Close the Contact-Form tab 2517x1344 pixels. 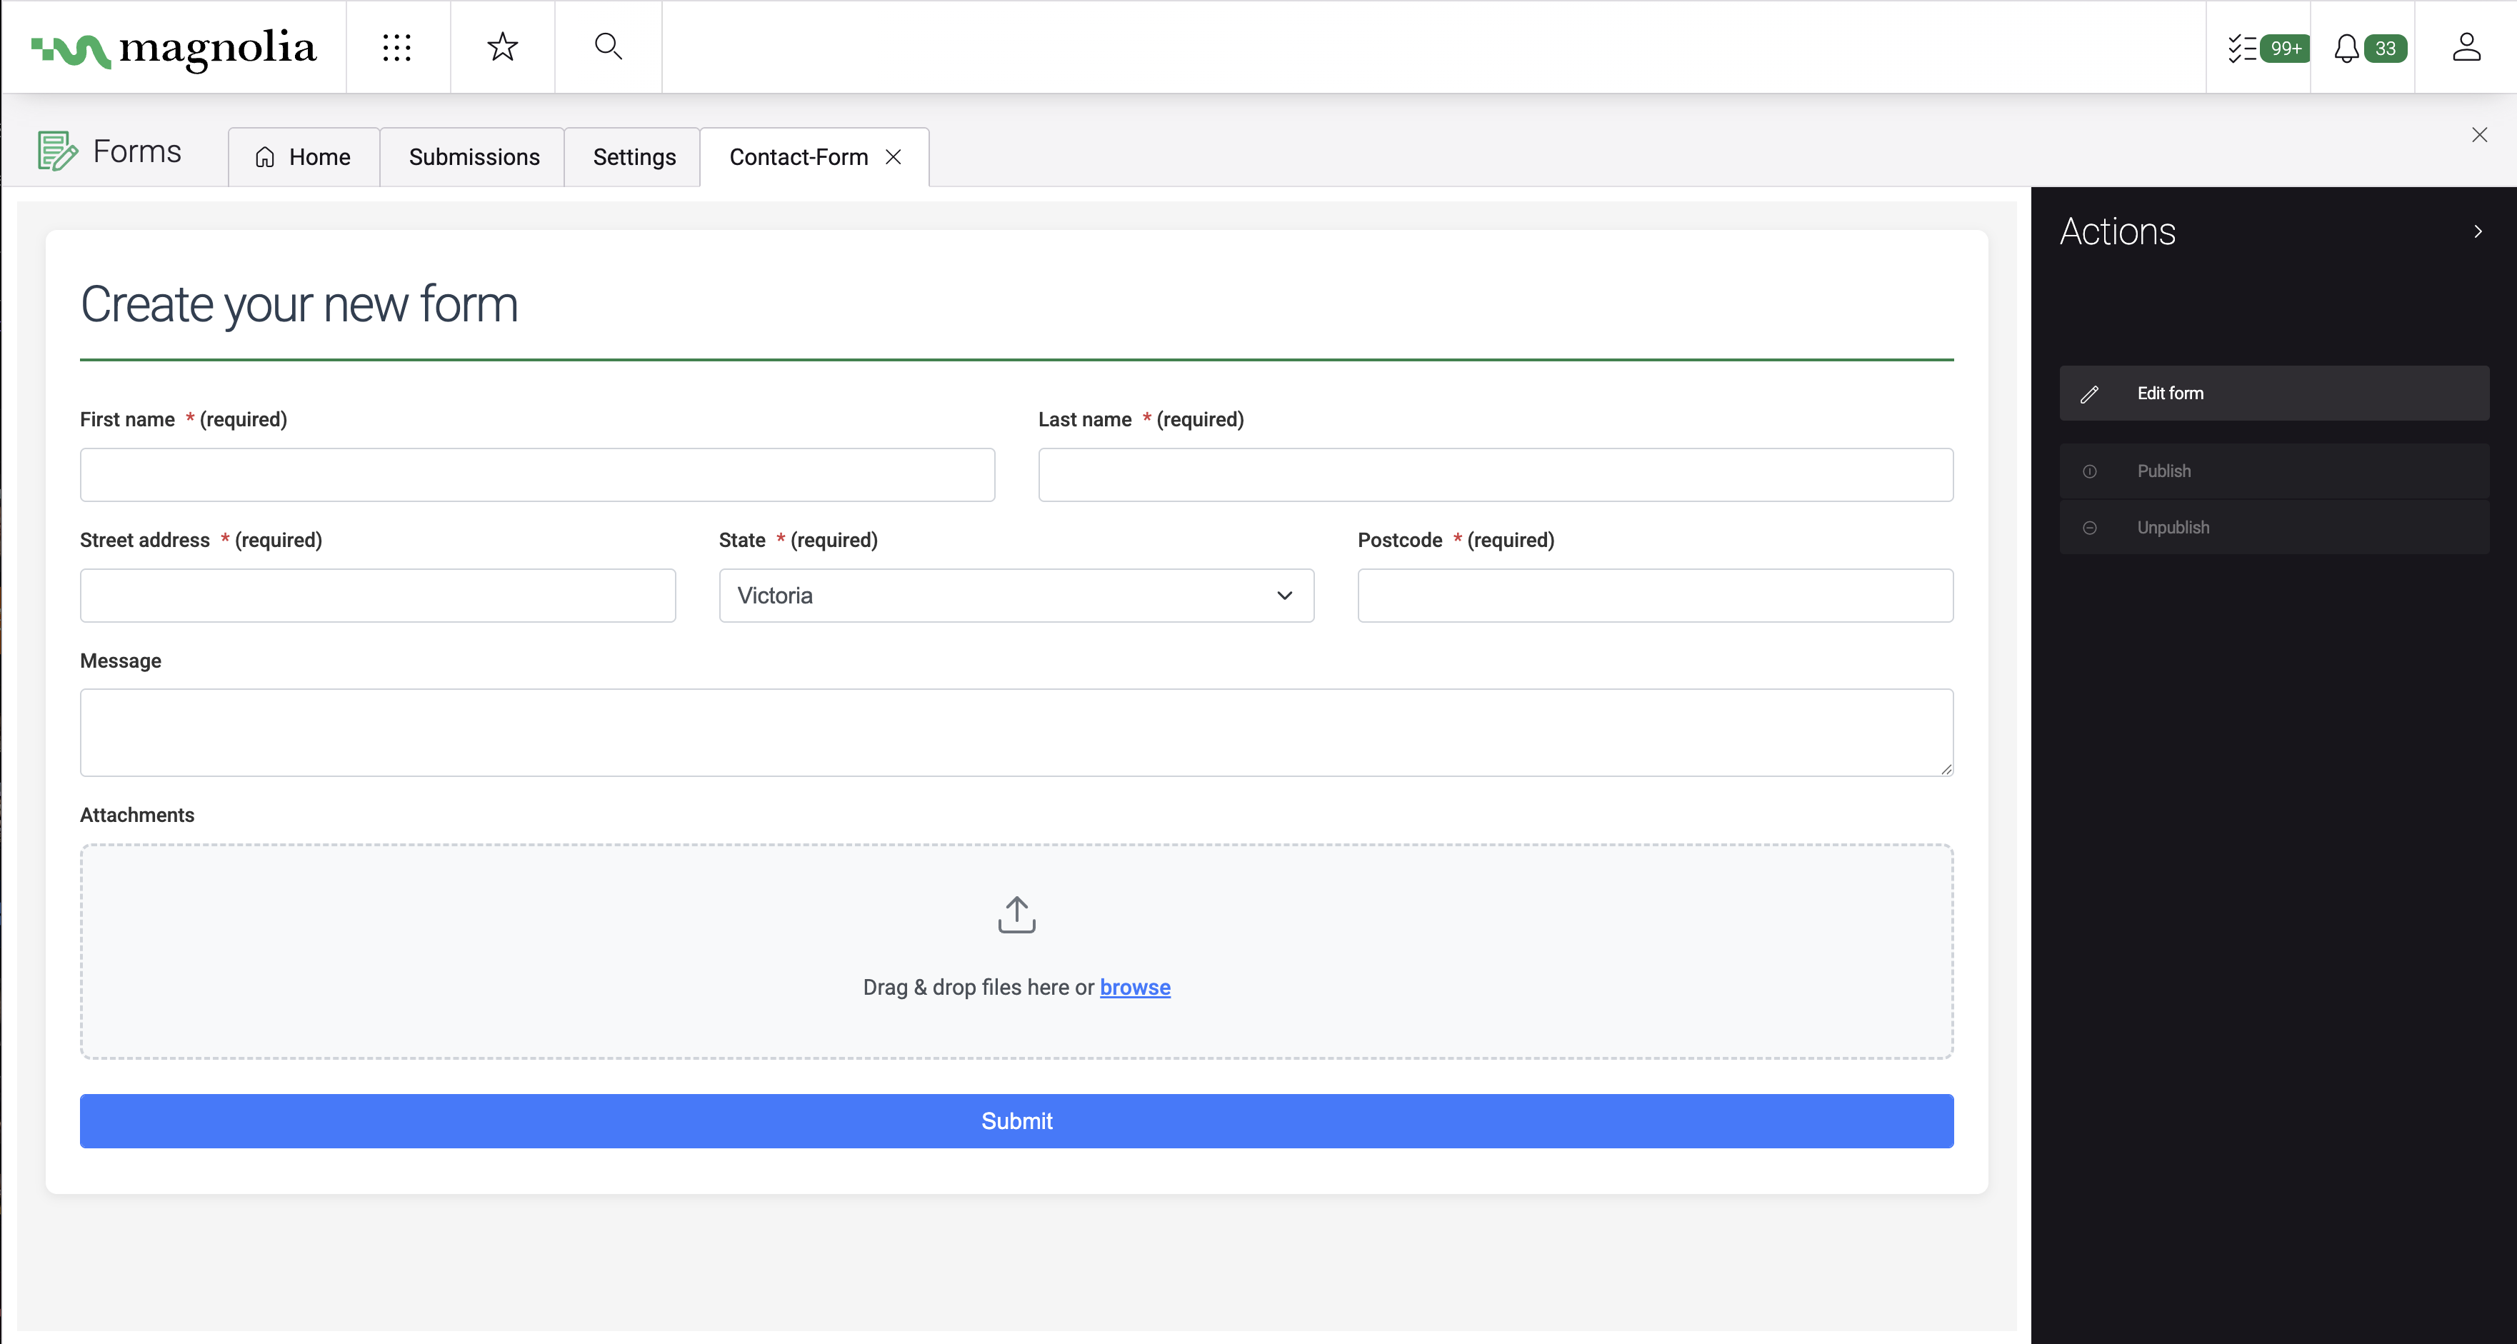[893, 157]
